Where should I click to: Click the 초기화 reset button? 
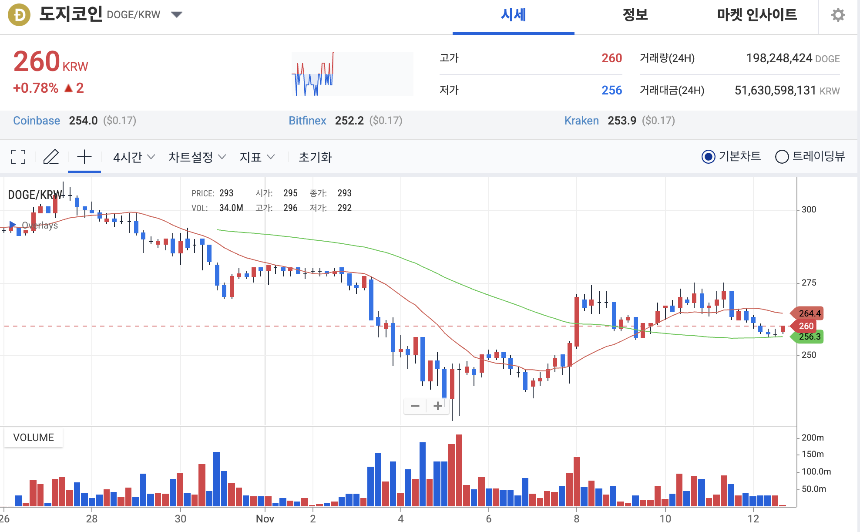pyautogui.click(x=315, y=157)
